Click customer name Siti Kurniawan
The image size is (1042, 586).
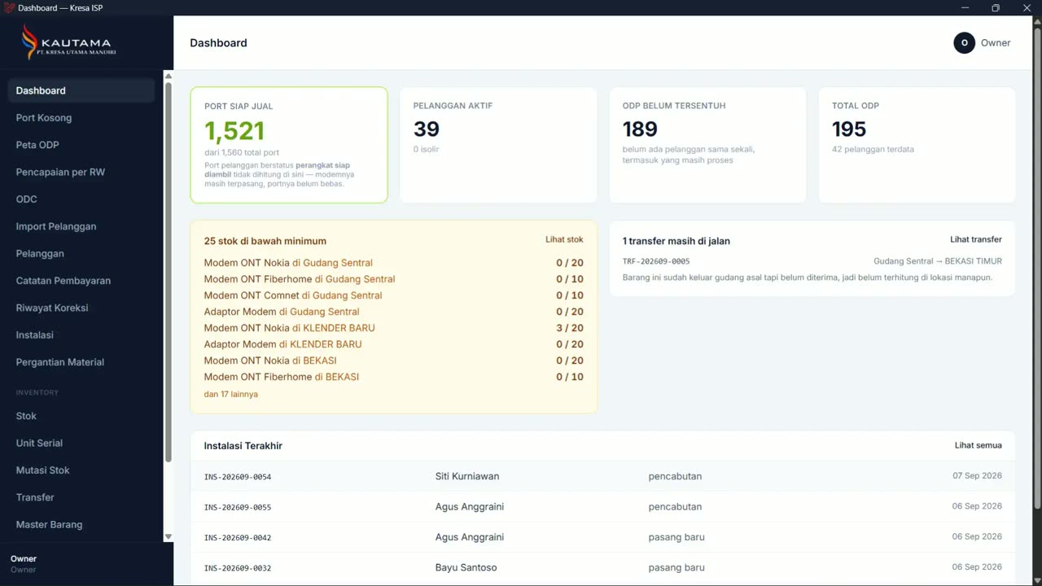(x=467, y=476)
